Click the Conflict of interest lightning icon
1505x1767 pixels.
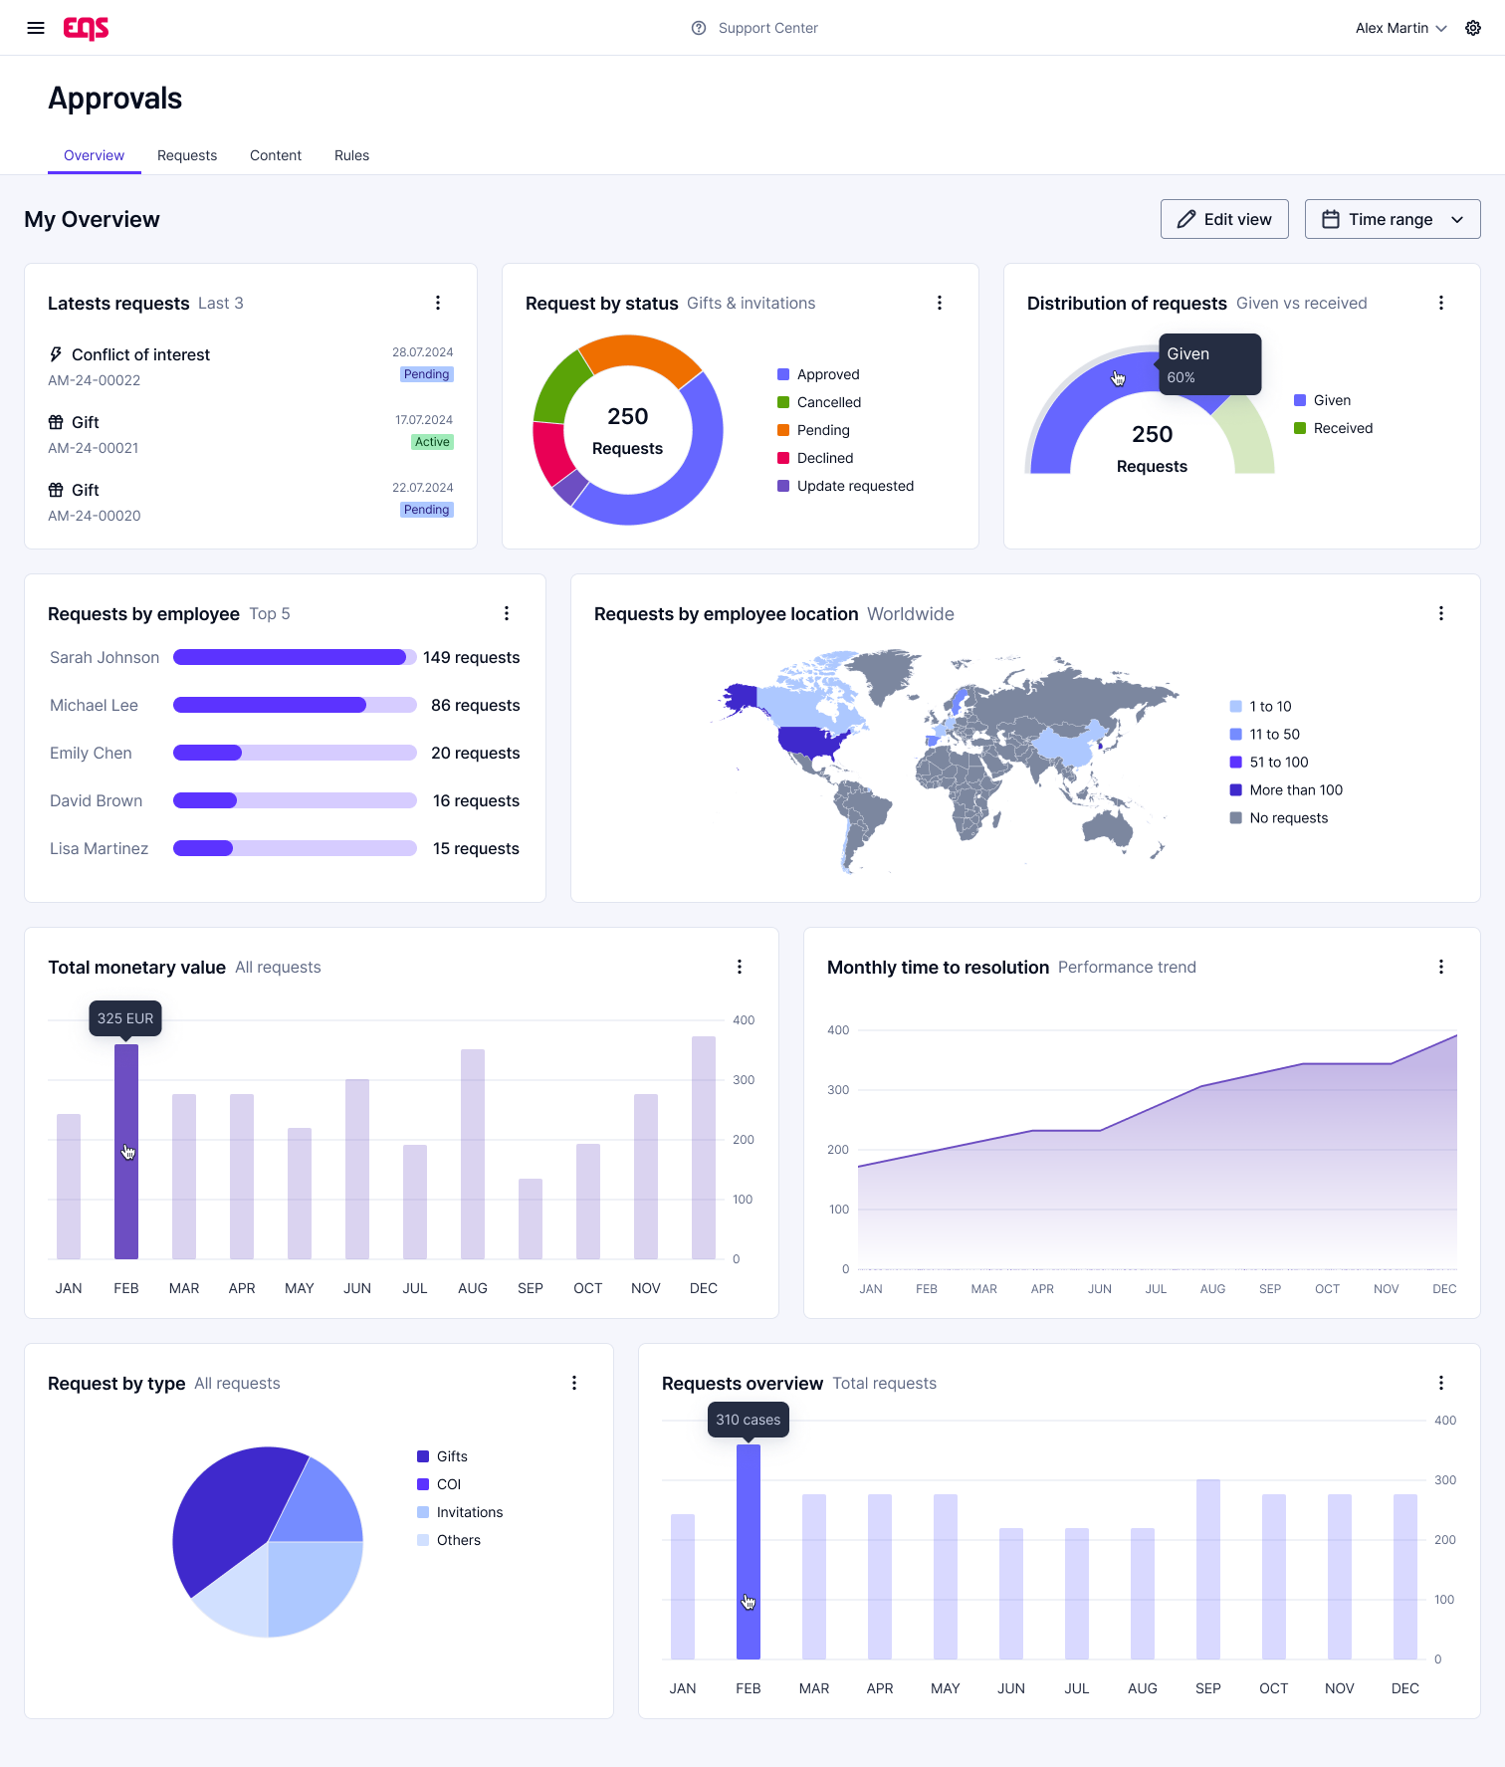[x=56, y=354]
